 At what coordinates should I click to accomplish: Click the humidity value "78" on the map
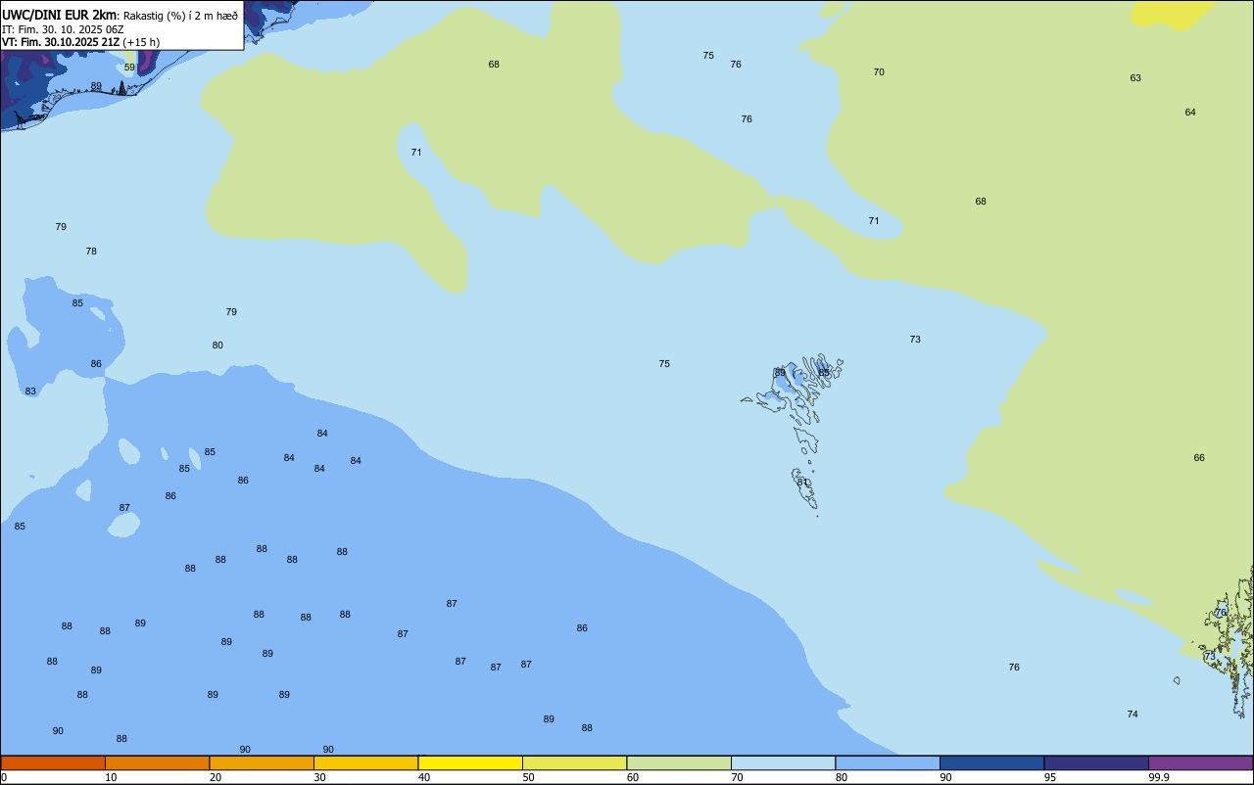91,252
